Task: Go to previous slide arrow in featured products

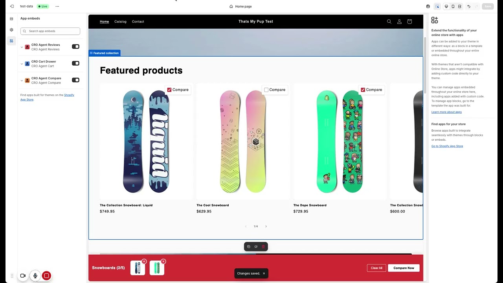Action: pos(246,226)
